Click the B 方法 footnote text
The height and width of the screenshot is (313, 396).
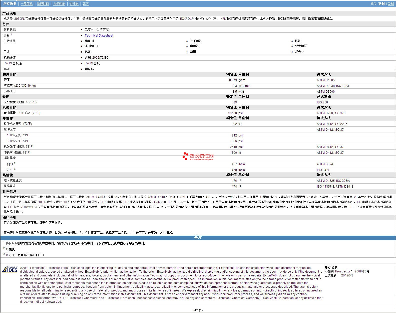[x=25, y=255]
